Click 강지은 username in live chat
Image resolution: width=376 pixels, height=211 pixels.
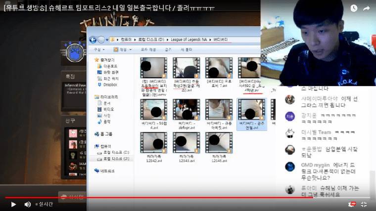pyautogui.click(x=309, y=116)
